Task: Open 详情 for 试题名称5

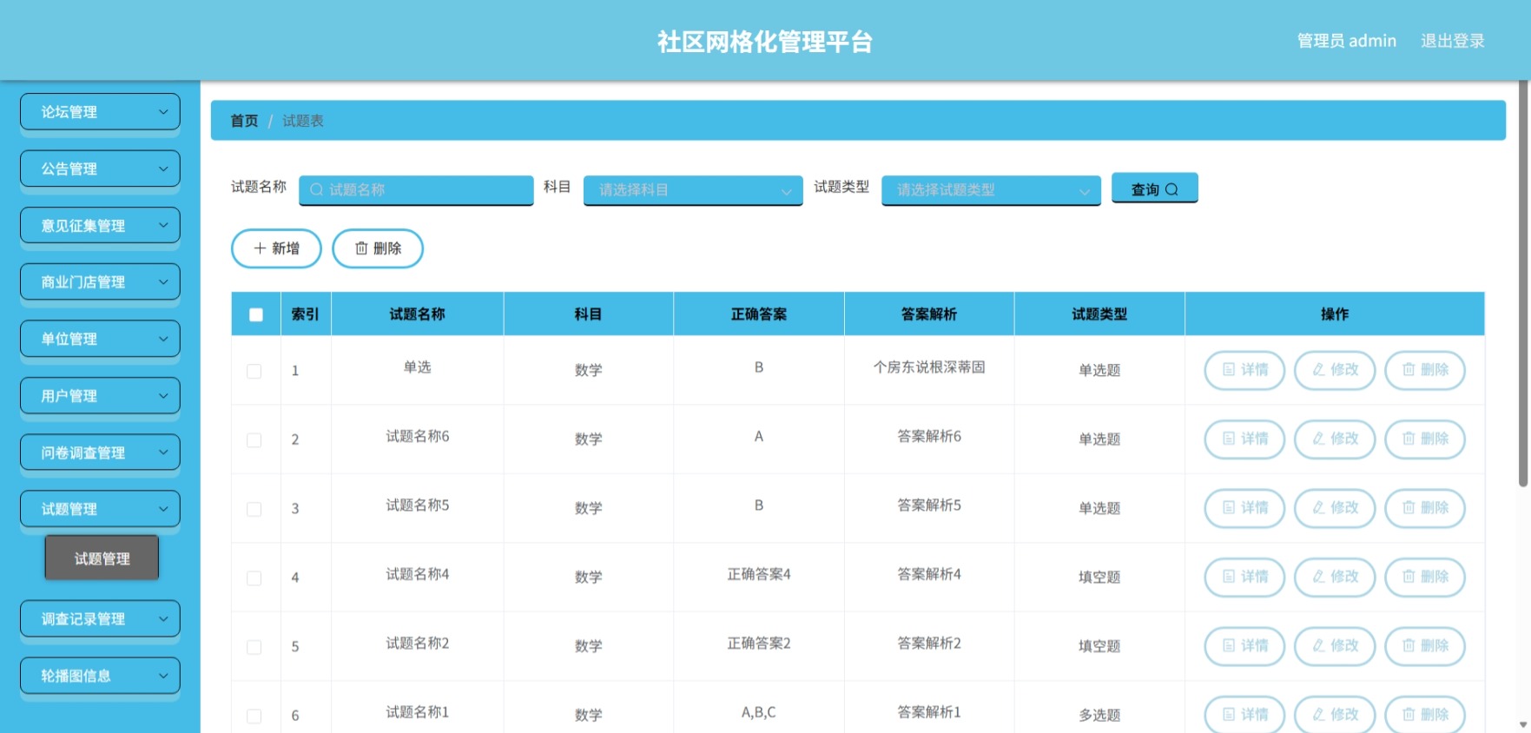Action: pyautogui.click(x=1244, y=508)
